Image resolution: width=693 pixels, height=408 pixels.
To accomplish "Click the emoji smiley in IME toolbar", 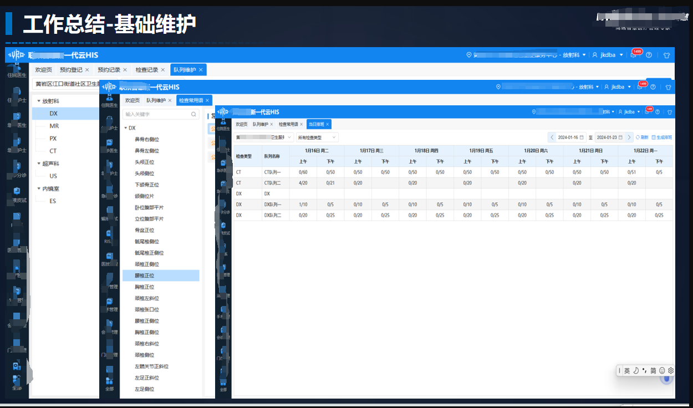I will 662,370.
